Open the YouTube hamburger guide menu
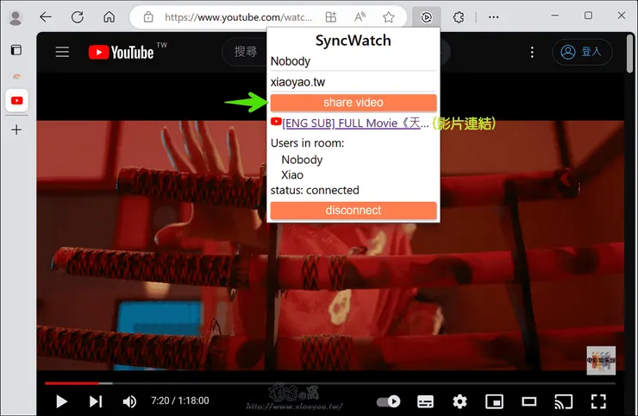Image resolution: width=638 pixels, height=416 pixels. (x=62, y=52)
